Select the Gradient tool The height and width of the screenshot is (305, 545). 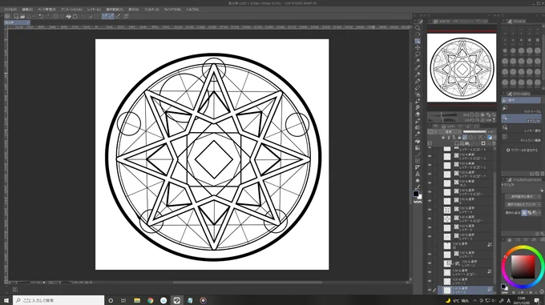[x=418, y=147]
